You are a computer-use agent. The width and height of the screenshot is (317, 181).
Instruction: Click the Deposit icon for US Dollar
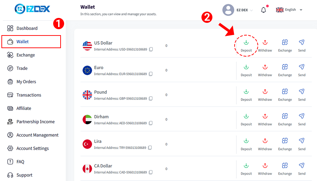pyautogui.click(x=246, y=43)
